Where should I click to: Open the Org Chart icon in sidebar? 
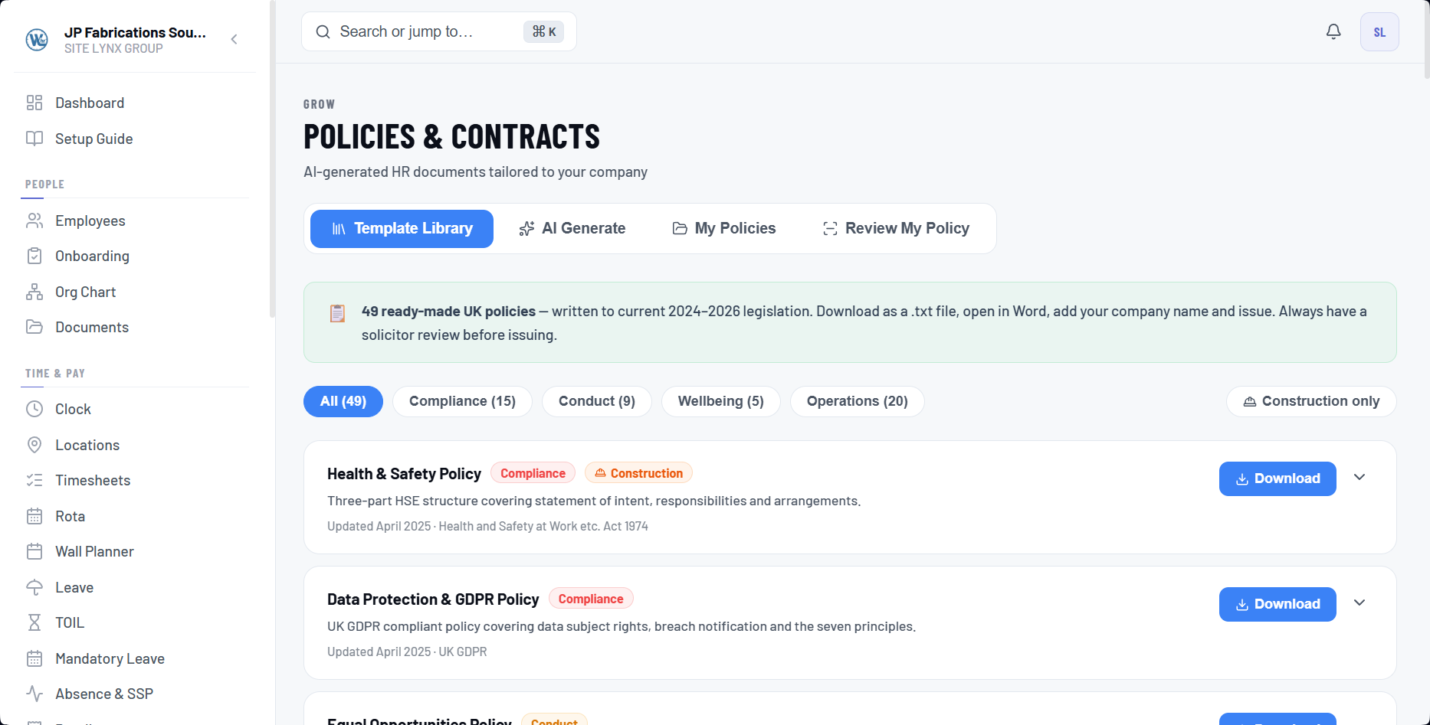pyautogui.click(x=34, y=292)
